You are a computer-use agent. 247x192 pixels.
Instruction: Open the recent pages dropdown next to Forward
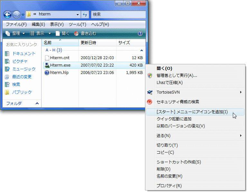coord(23,15)
